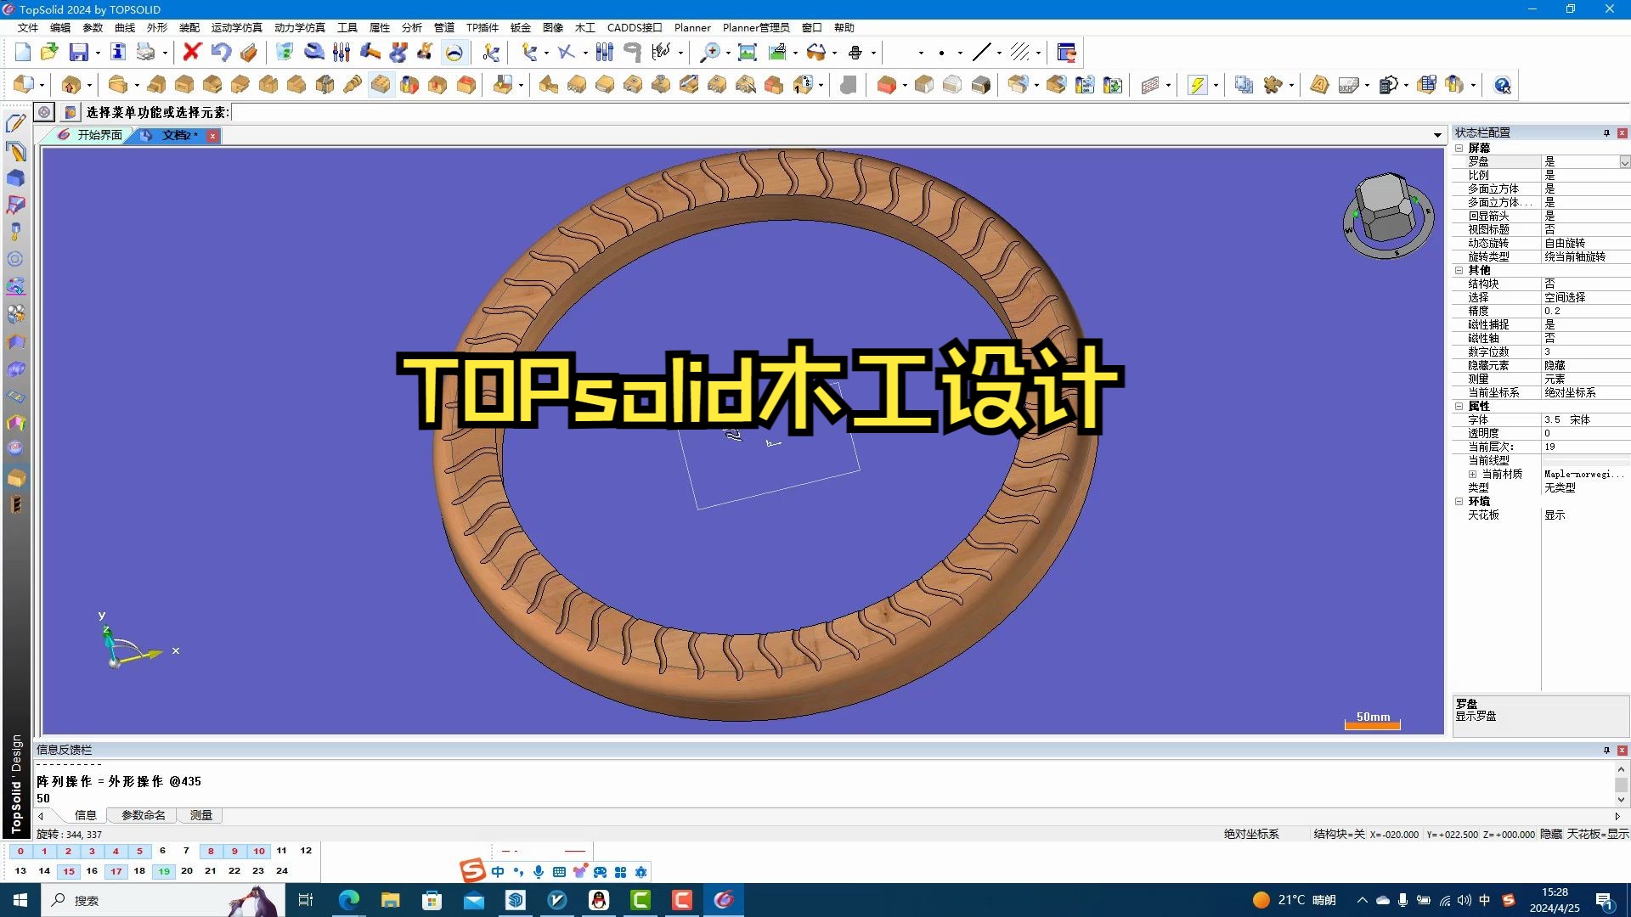Image resolution: width=1631 pixels, height=917 pixels.
Task: Open the 帮助 menu
Action: click(844, 27)
